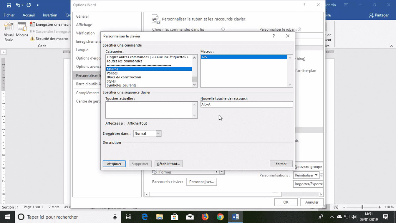Click the Partager button

point(379,15)
